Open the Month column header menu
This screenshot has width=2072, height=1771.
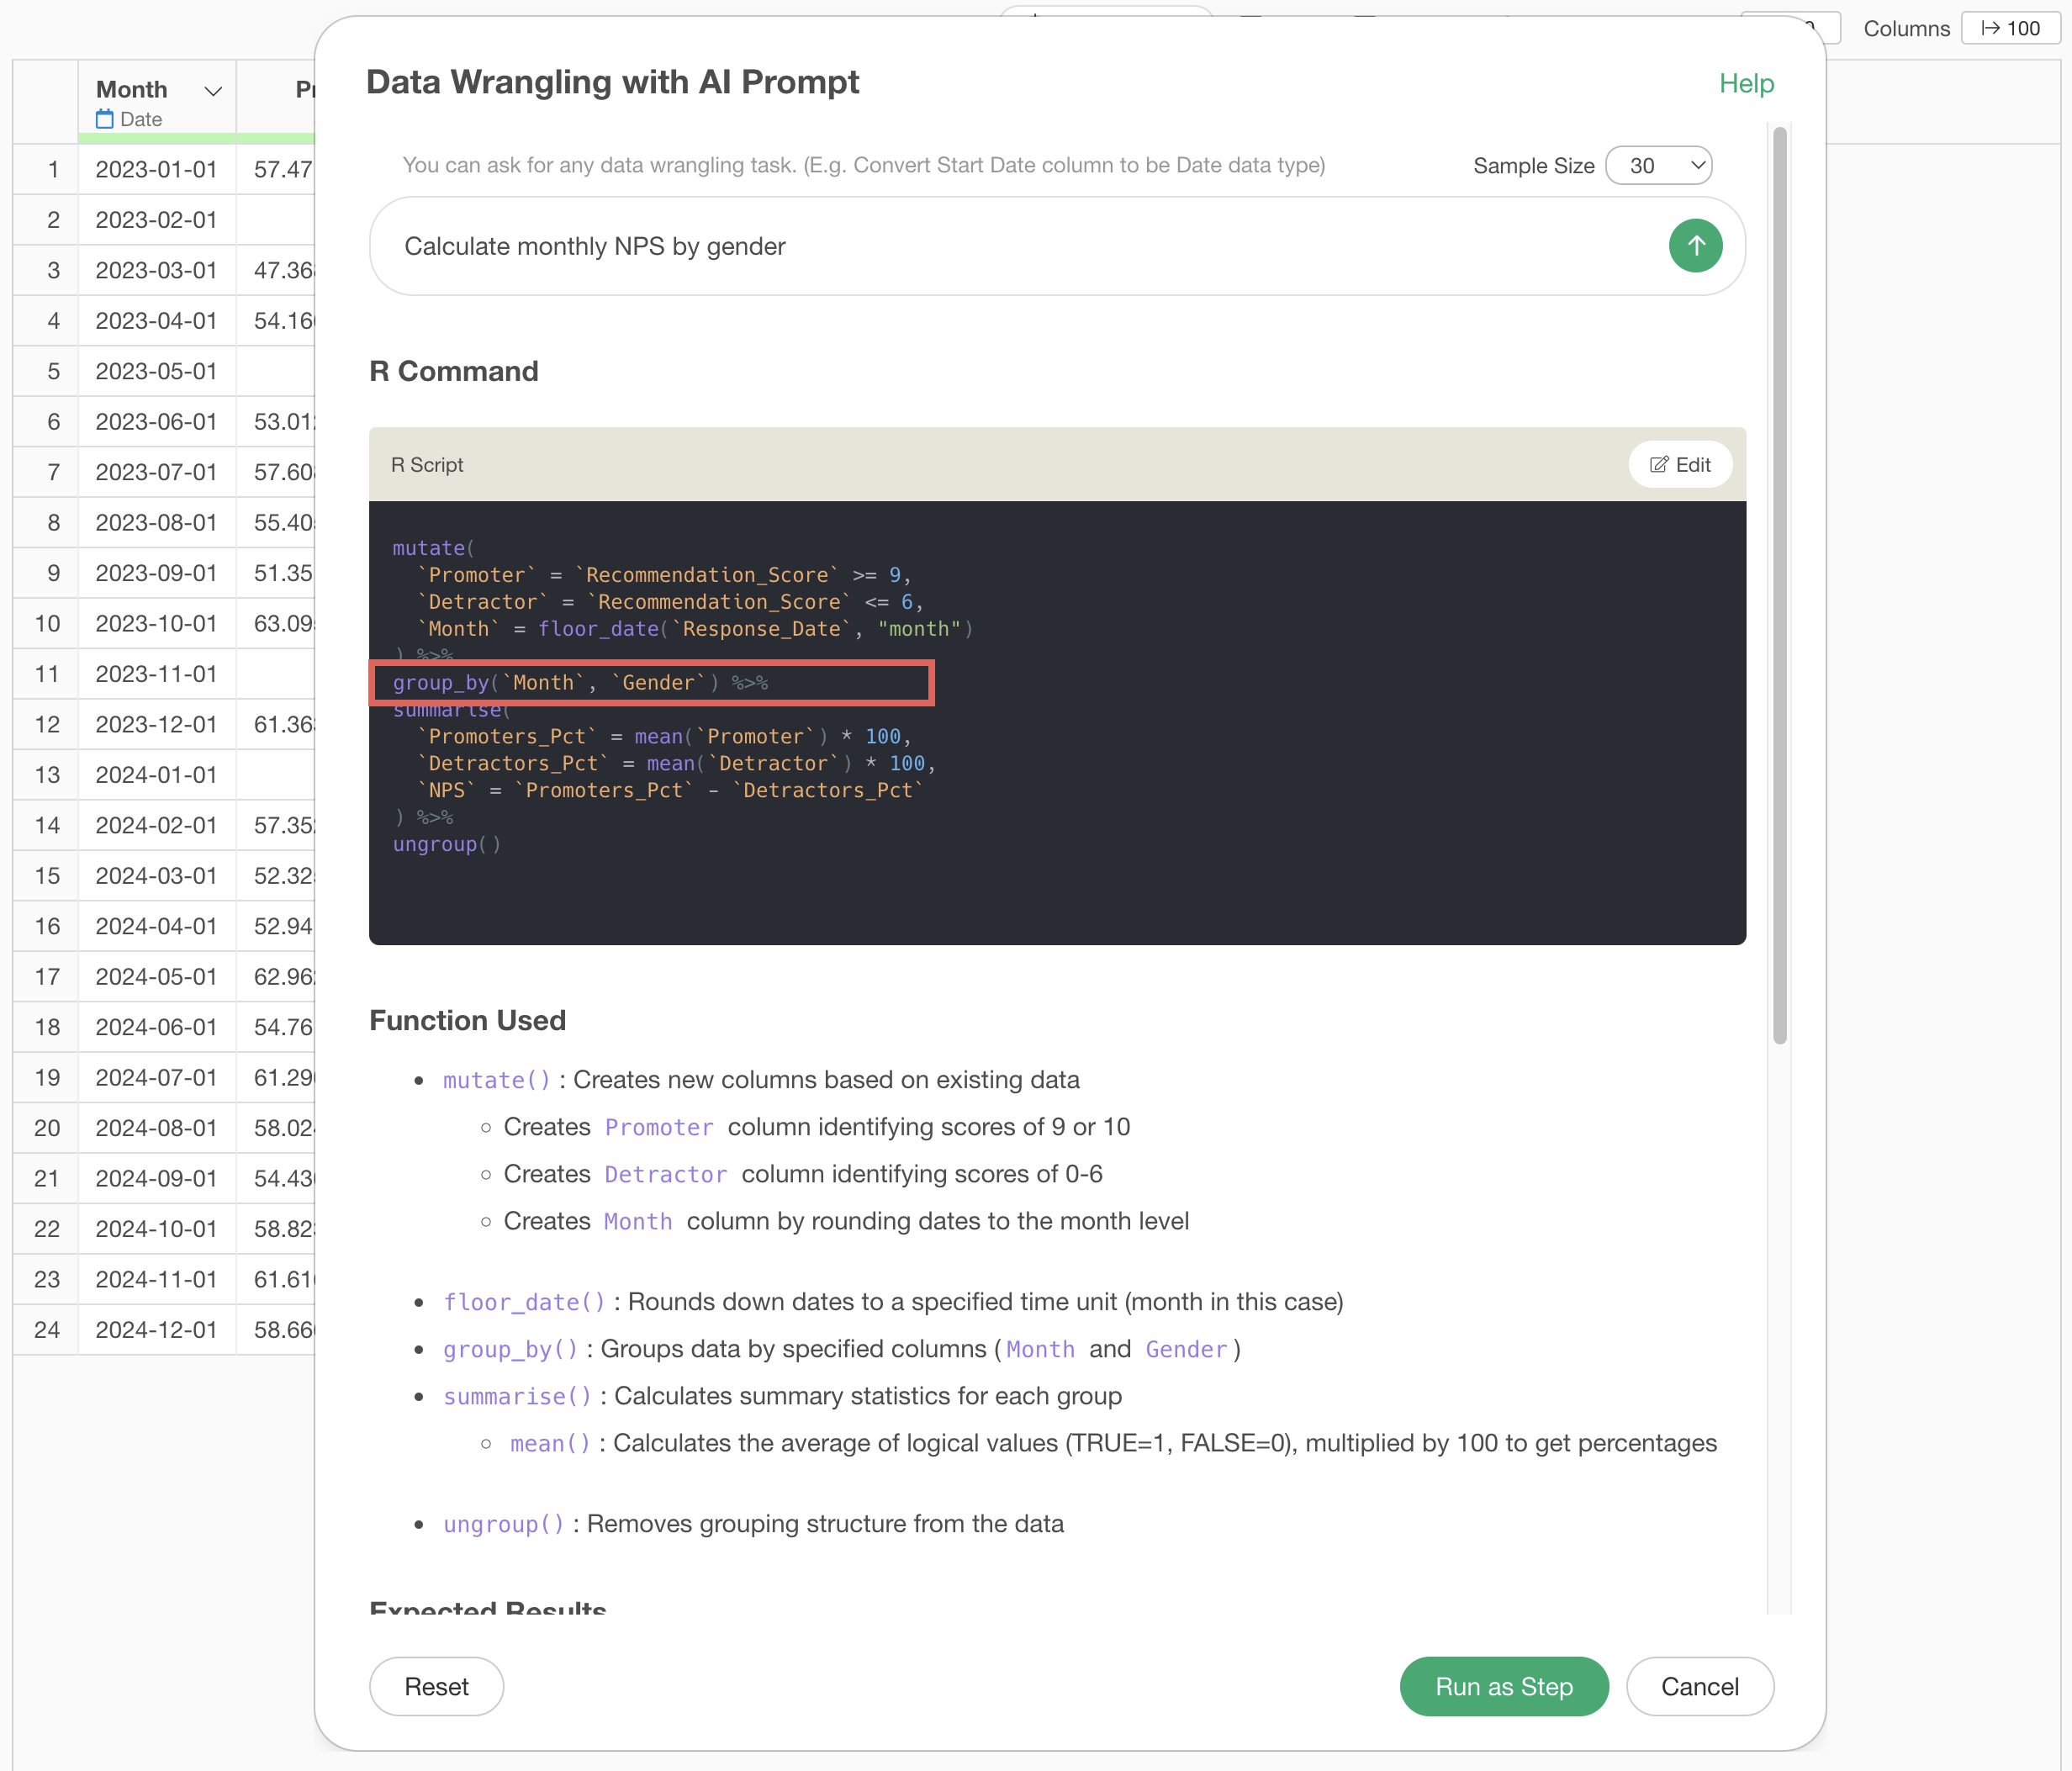[x=213, y=91]
